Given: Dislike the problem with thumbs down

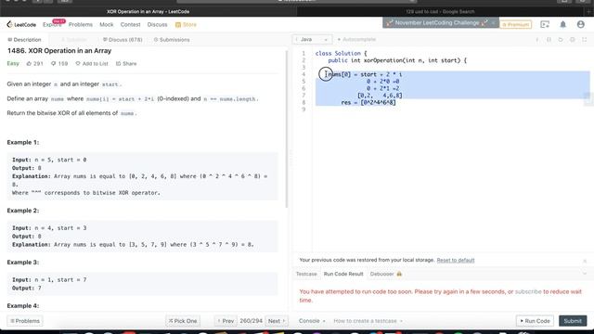Looking at the screenshot, I should (59, 64).
